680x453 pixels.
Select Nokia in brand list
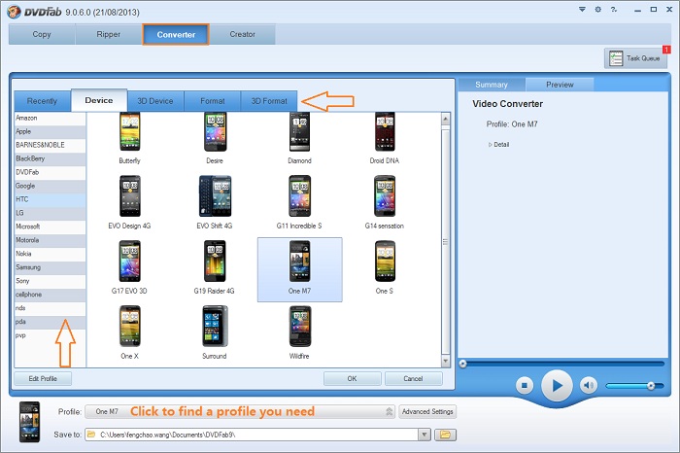(x=50, y=254)
